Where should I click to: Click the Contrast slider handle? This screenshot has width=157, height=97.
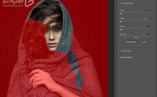(x=121, y=30)
